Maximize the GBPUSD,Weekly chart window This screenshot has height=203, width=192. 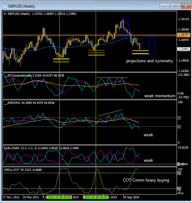[x=175, y=6]
